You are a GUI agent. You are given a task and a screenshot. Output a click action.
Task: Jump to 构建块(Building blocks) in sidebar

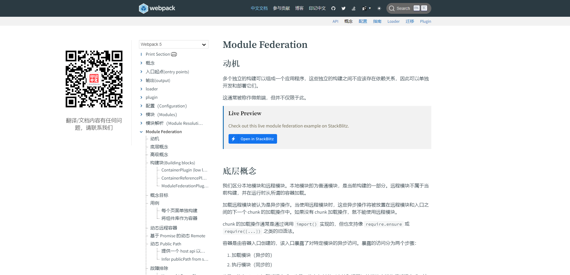[x=173, y=163]
